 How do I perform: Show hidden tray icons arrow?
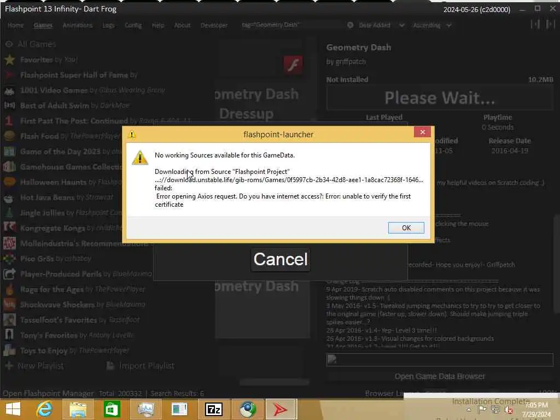pyautogui.click(x=469, y=410)
